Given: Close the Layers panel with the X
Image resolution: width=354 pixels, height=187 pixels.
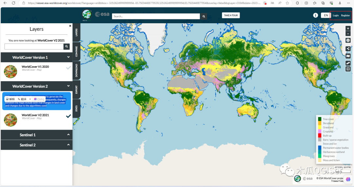Looking at the screenshot, I should pos(70,26).
